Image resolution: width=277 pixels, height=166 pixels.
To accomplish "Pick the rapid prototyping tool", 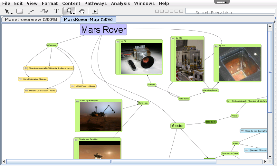I will (44, 11).
